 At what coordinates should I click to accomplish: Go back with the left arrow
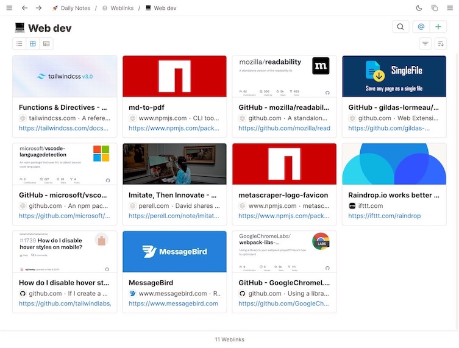(x=24, y=8)
